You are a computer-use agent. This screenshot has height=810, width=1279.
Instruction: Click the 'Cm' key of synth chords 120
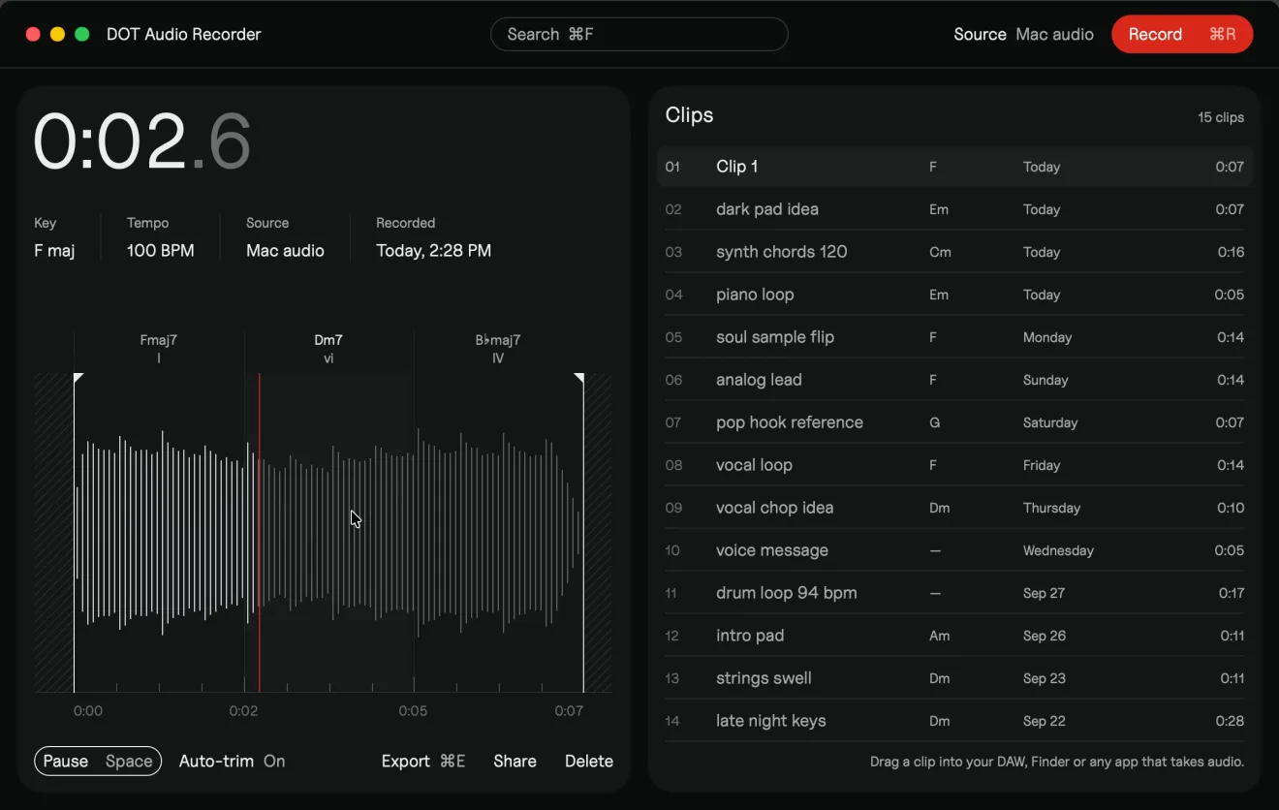(940, 252)
